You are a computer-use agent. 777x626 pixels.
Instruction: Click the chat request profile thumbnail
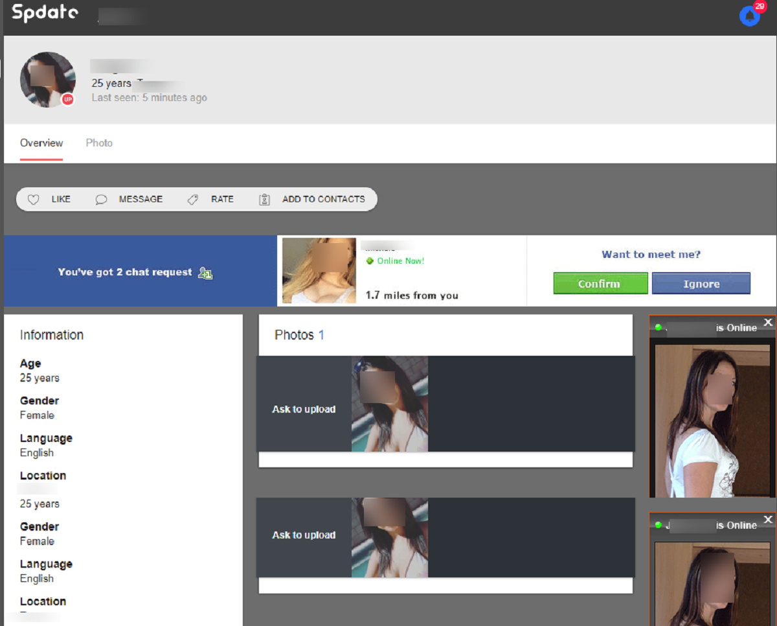[x=319, y=271]
